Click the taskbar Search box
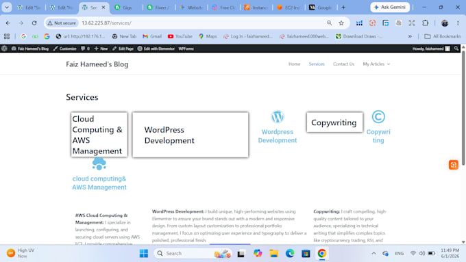Viewport: 466px width, 262px height. point(193,253)
